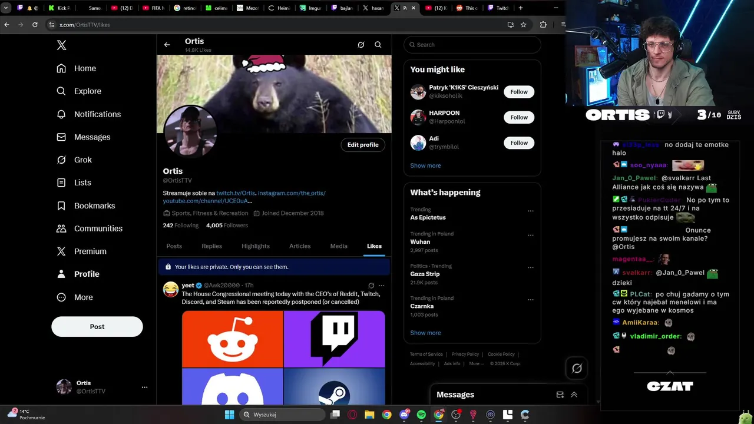
Task: Open the youtube.com/channel bio link
Action: point(207,201)
